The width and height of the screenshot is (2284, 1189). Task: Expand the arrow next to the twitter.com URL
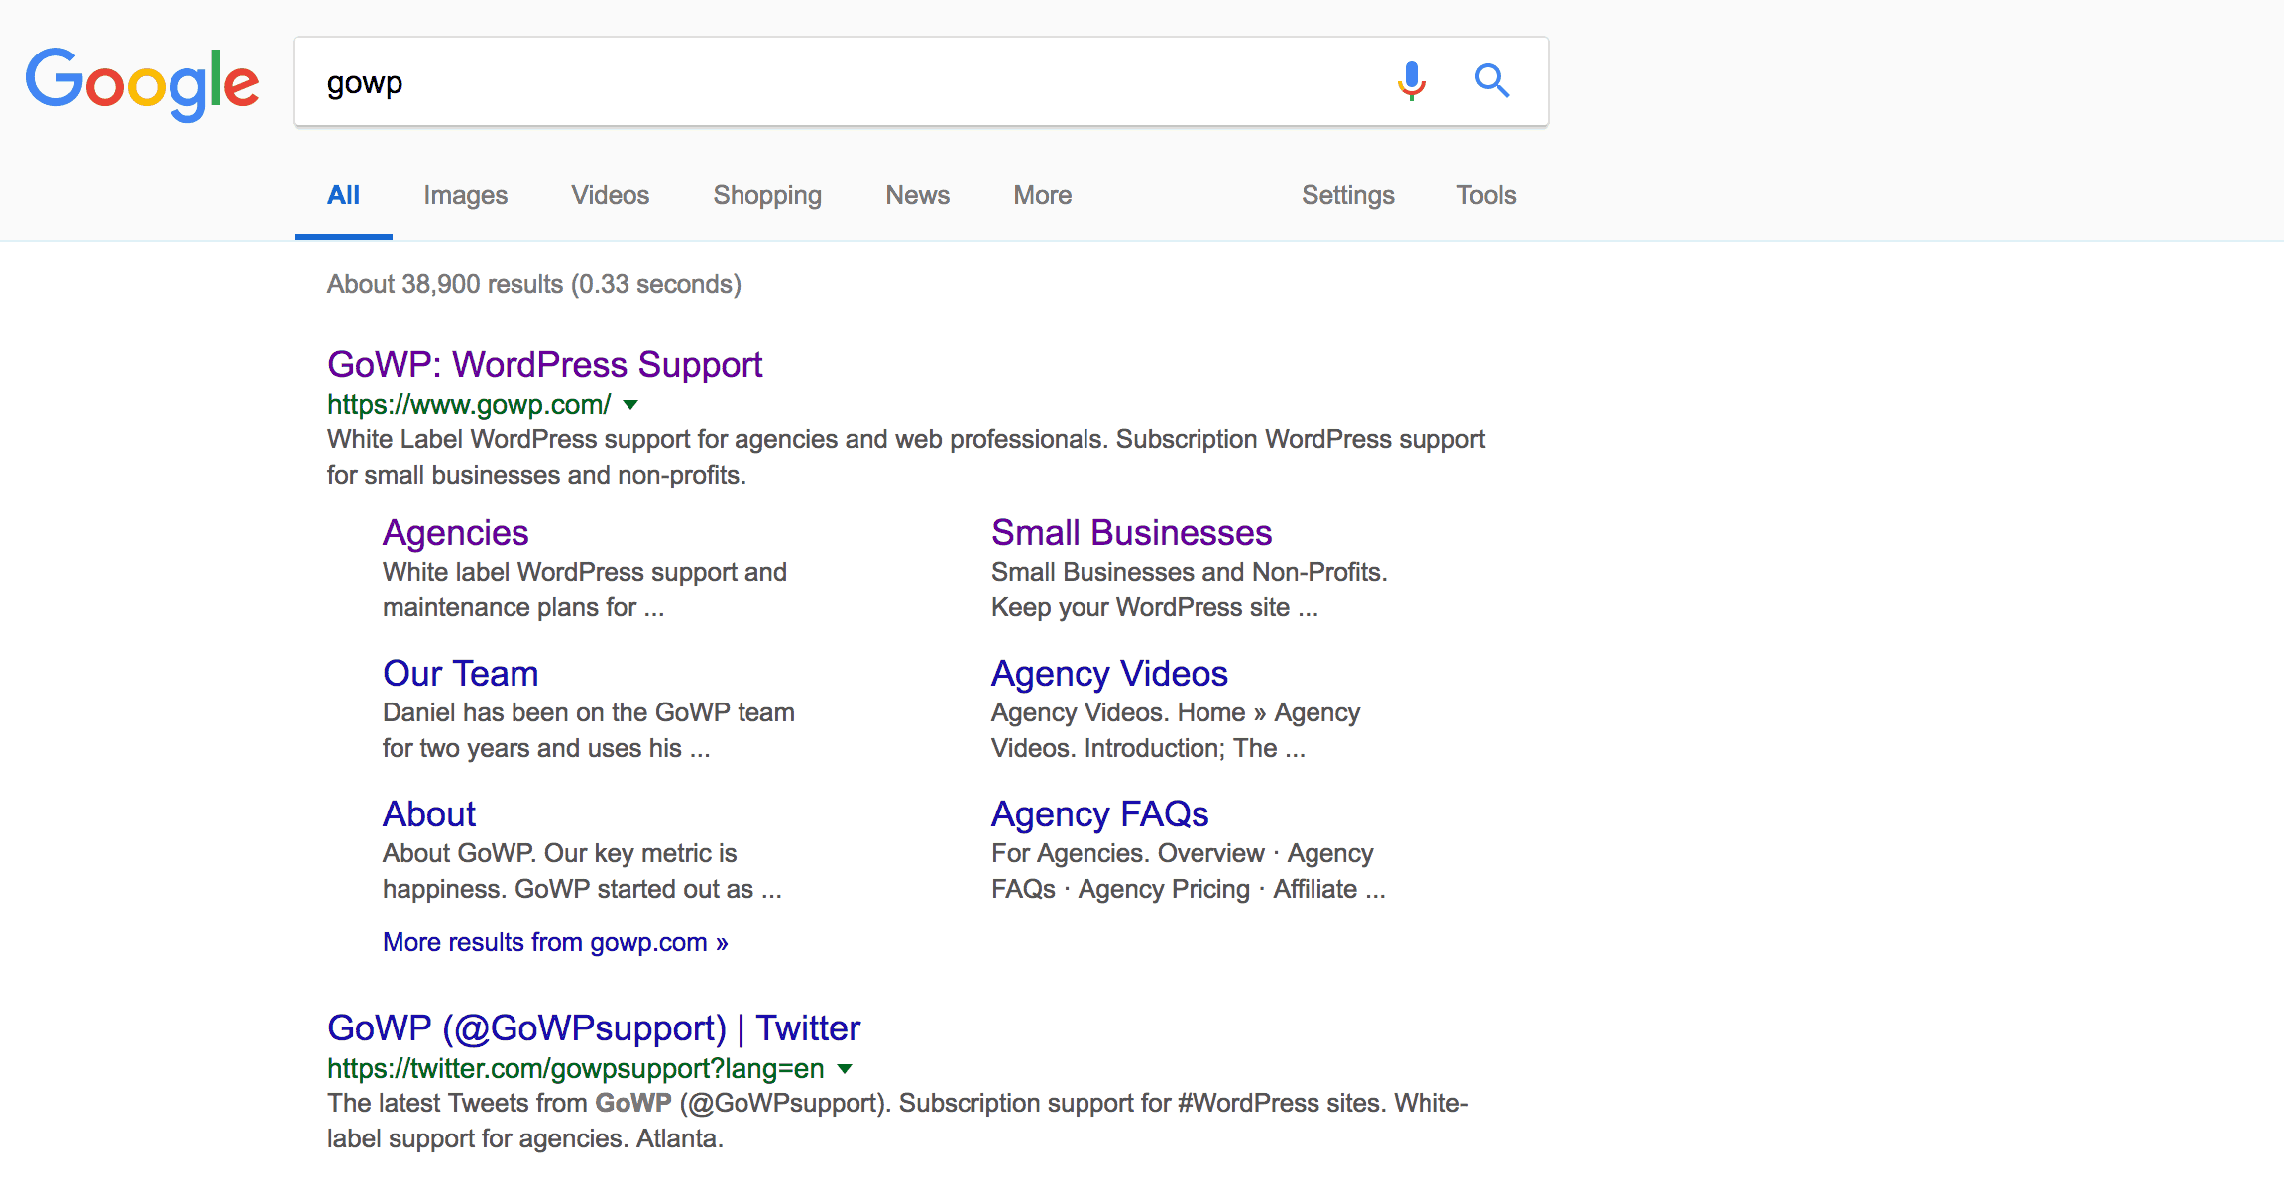[x=845, y=1069]
